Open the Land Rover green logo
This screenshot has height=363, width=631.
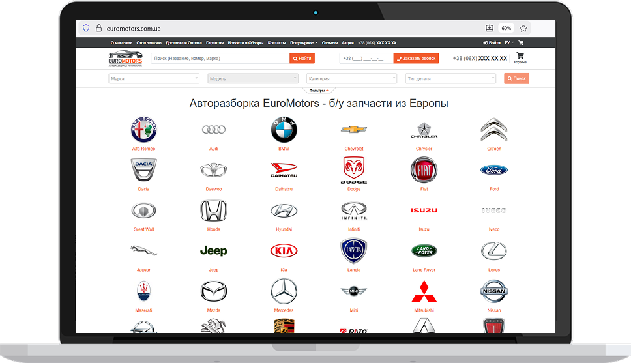424,250
